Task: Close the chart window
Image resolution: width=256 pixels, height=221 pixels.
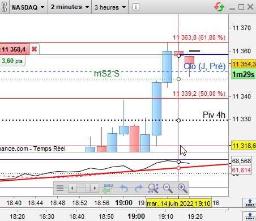Action: [x=250, y=7]
